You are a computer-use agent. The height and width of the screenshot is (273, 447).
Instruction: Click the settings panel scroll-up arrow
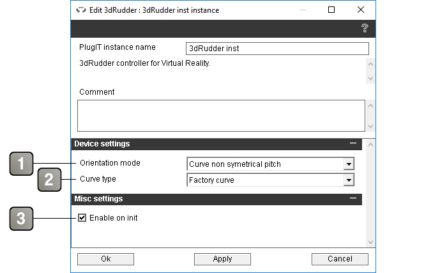coord(370,144)
